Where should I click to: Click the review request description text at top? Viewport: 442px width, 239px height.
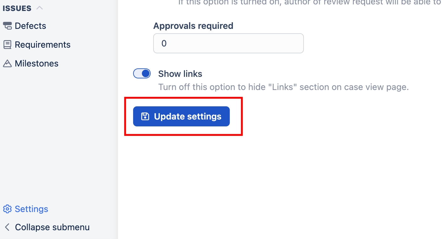310,3
